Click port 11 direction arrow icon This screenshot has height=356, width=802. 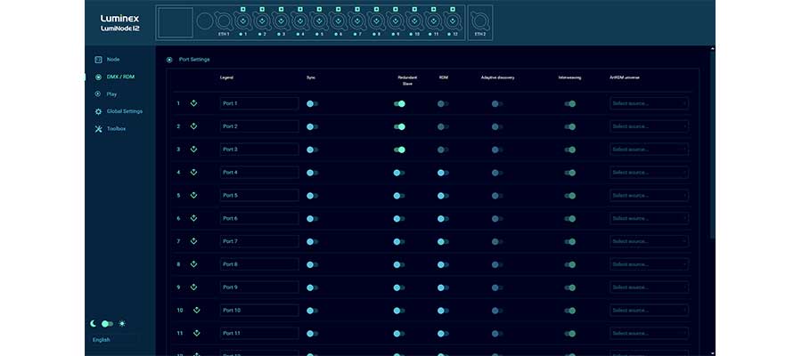pyautogui.click(x=197, y=333)
